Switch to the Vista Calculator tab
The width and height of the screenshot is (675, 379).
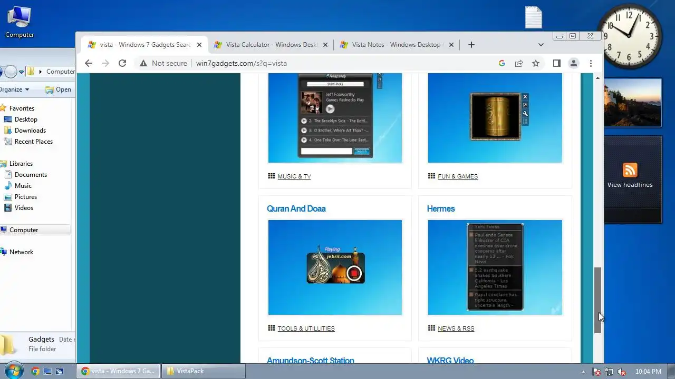point(271,45)
